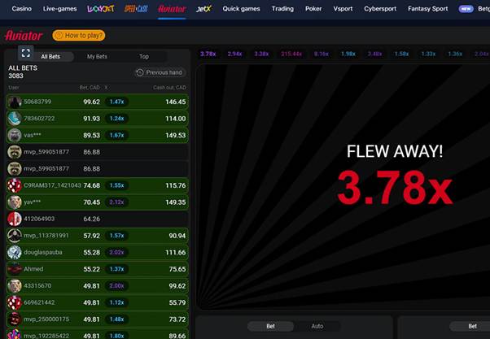
Task: Open the JetX game logo
Action: tap(203, 9)
